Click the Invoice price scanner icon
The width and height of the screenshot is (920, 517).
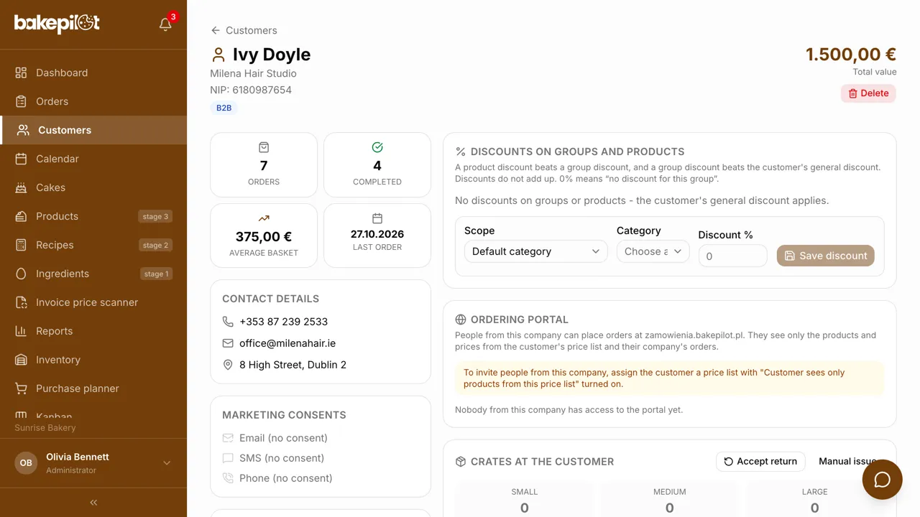point(22,302)
